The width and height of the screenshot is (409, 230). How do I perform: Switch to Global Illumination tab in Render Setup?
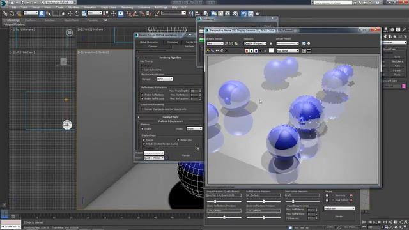click(x=149, y=42)
